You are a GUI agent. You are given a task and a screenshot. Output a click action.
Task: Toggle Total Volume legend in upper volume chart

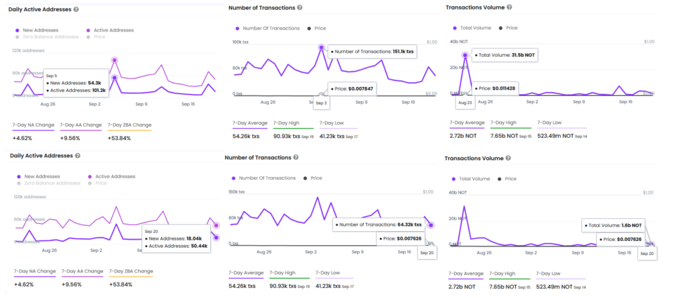[x=474, y=27]
